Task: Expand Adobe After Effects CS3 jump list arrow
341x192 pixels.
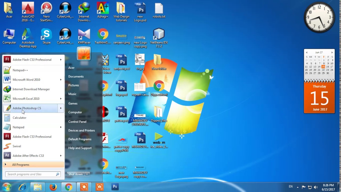Action: tap(61, 156)
